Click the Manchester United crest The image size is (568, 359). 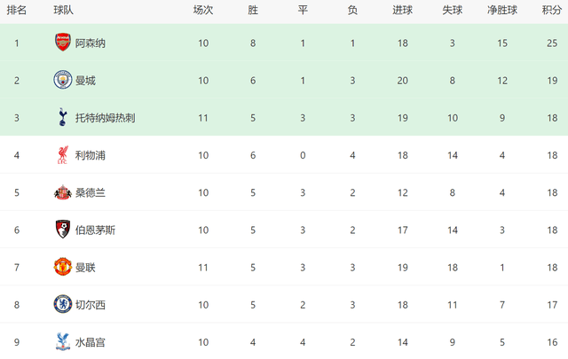click(62, 267)
